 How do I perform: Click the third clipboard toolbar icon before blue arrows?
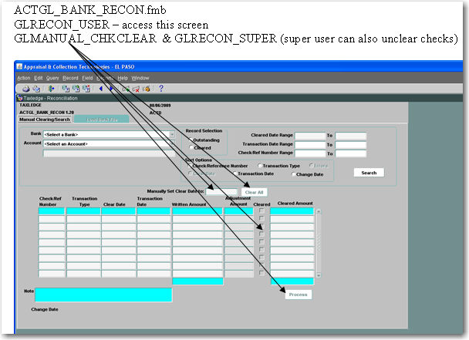pos(86,89)
